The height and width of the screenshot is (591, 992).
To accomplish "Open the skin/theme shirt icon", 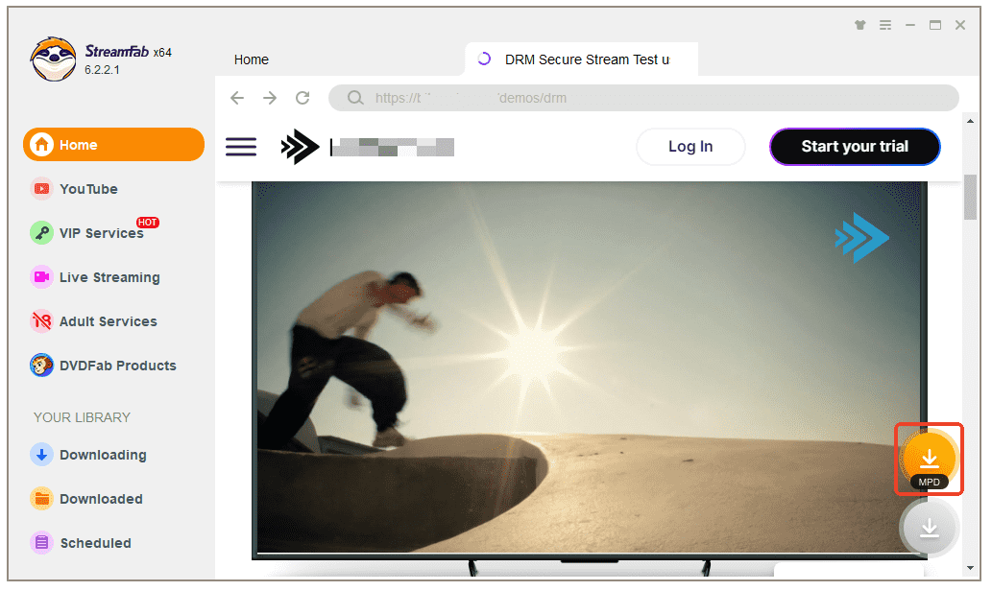I will [x=859, y=25].
